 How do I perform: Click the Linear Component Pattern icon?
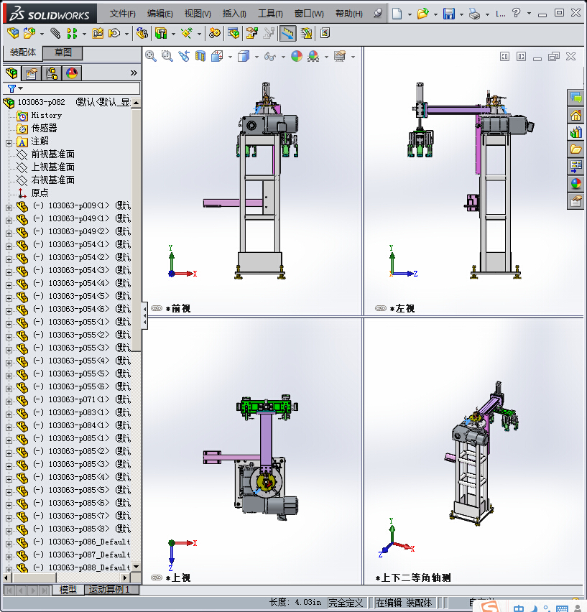[x=72, y=33]
